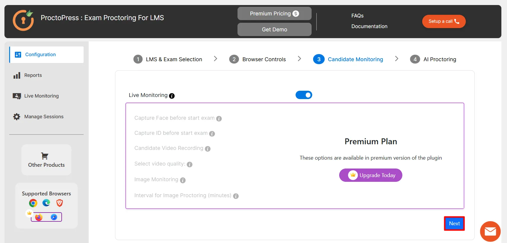Click the Premium Pricing button

click(x=275, y=14)
